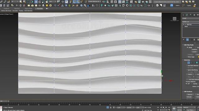Select the Plane entry in modifier stack
199x111 pixels.
186,27
